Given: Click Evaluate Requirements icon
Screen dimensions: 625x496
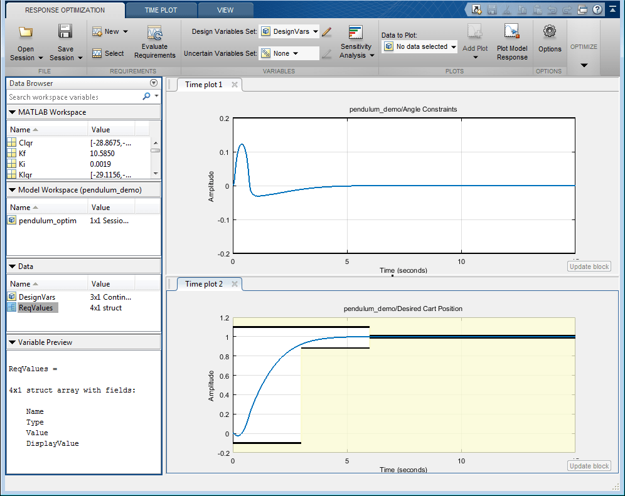Looking at the screenshot, I should pos(154,33).
